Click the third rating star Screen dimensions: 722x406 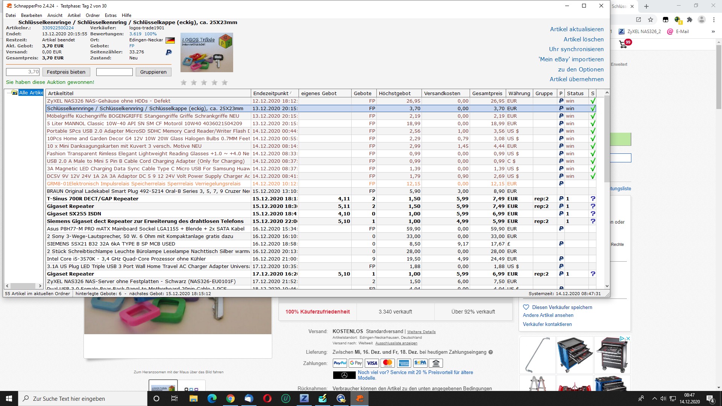pos(204,82)
